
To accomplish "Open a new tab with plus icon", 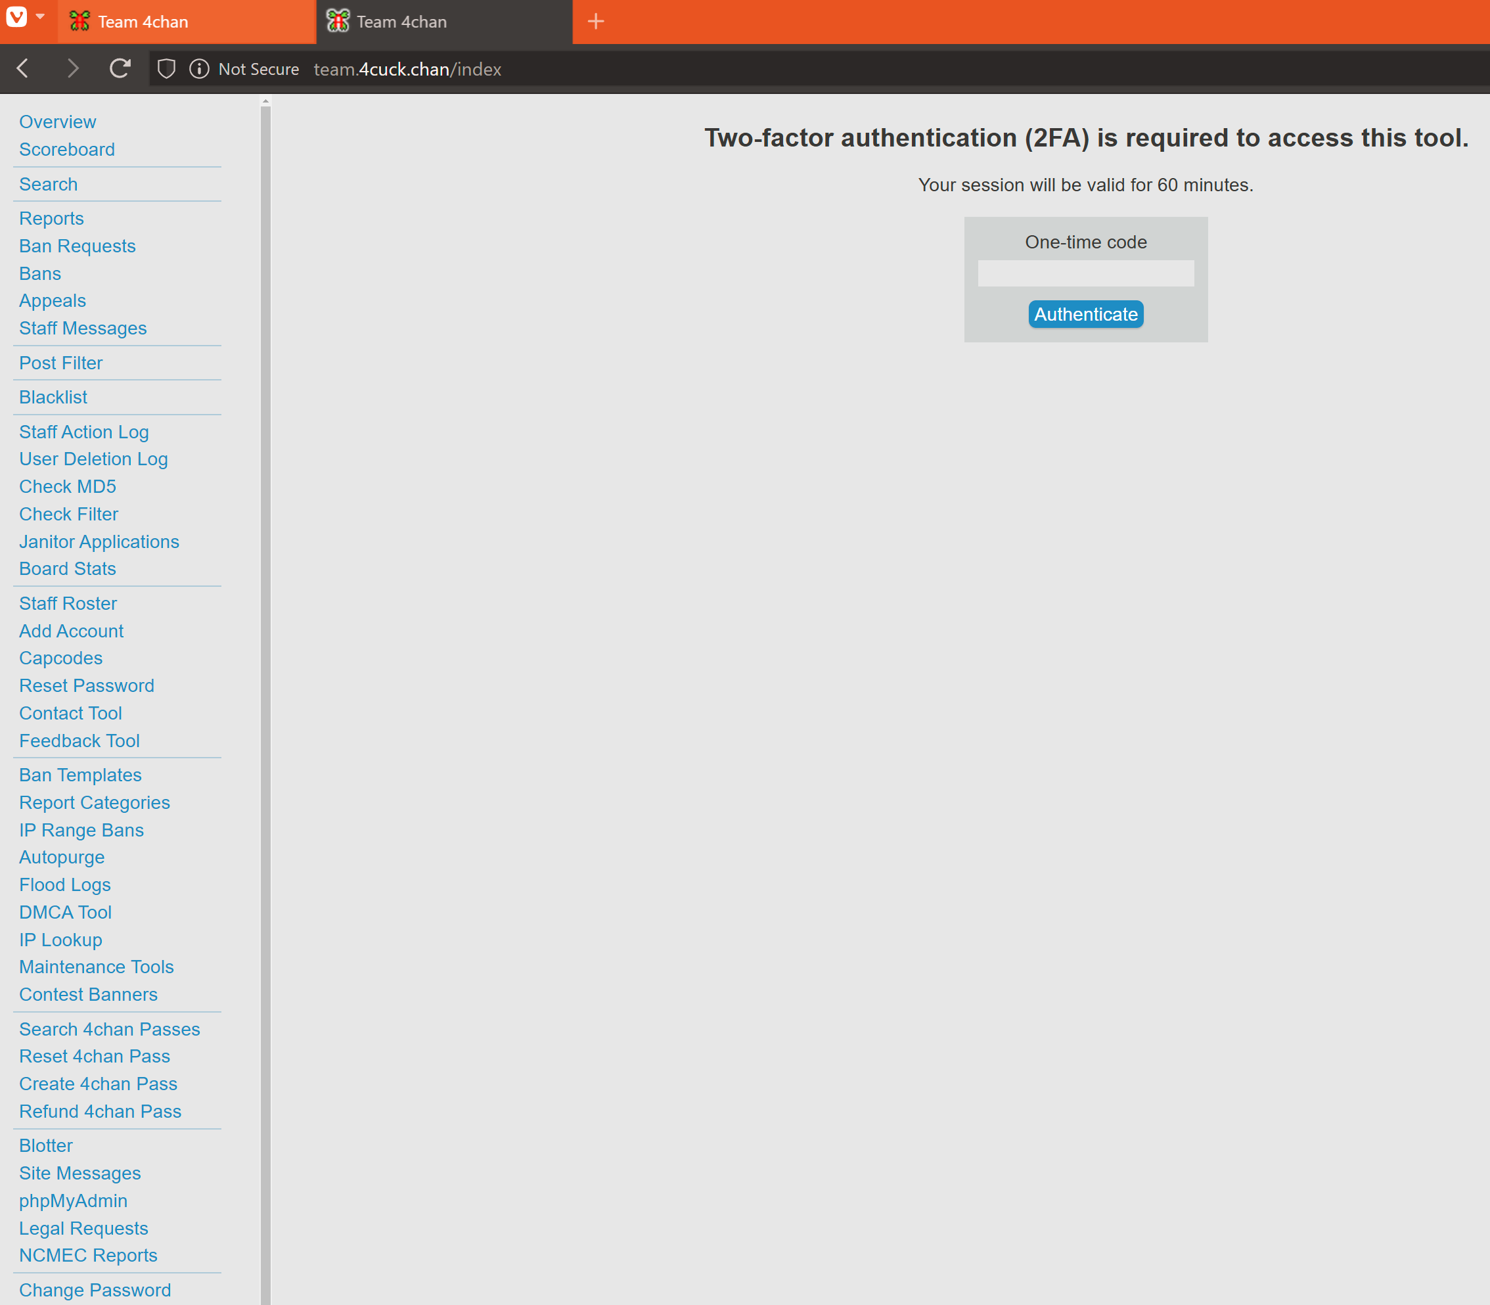I will click(595, 21).
